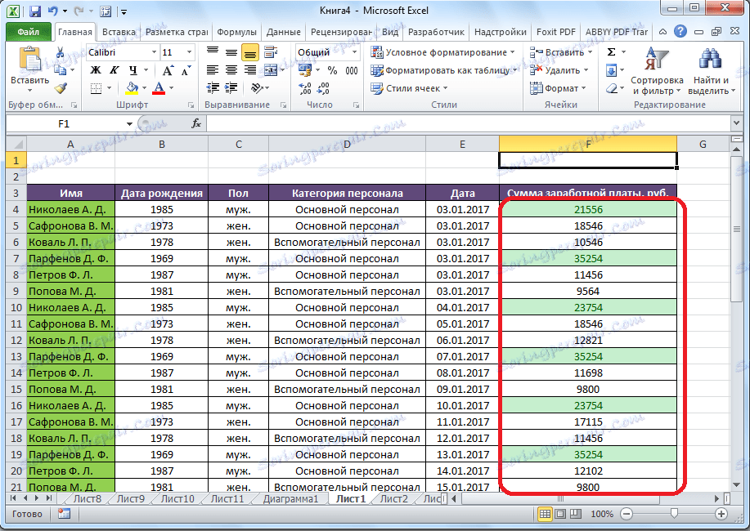Select the Format Painter brush icon
This screenshot has height=531, width=750.
coord(61,87)
